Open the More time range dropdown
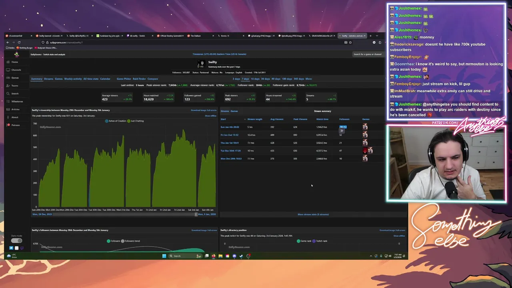 point(308,79)
